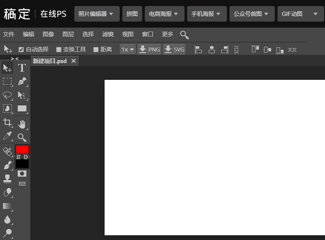Select the Blur drop tool
This screenshot has width=325, height=240.
click(x=7, y=220)
